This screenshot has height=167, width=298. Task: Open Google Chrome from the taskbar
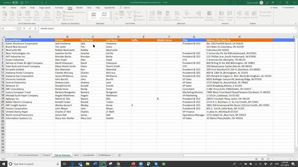pyautogui.click(x=118, y=164)
